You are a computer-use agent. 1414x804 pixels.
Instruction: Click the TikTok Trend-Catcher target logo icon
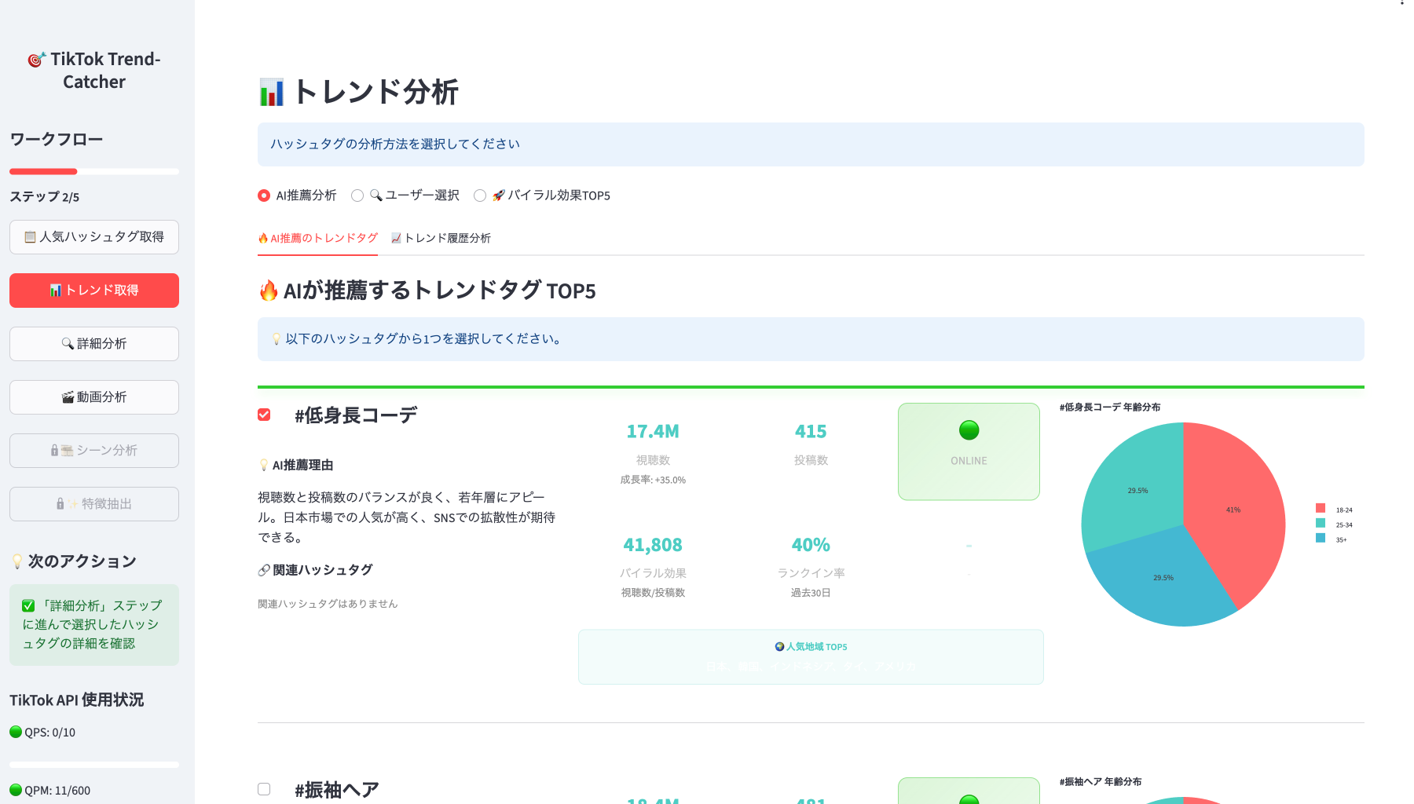35,58
